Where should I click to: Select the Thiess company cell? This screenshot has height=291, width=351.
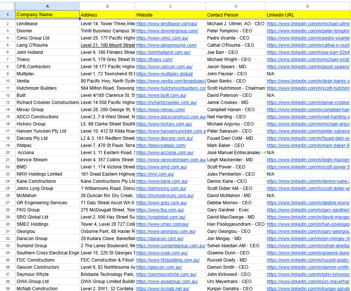pos(47,60)
